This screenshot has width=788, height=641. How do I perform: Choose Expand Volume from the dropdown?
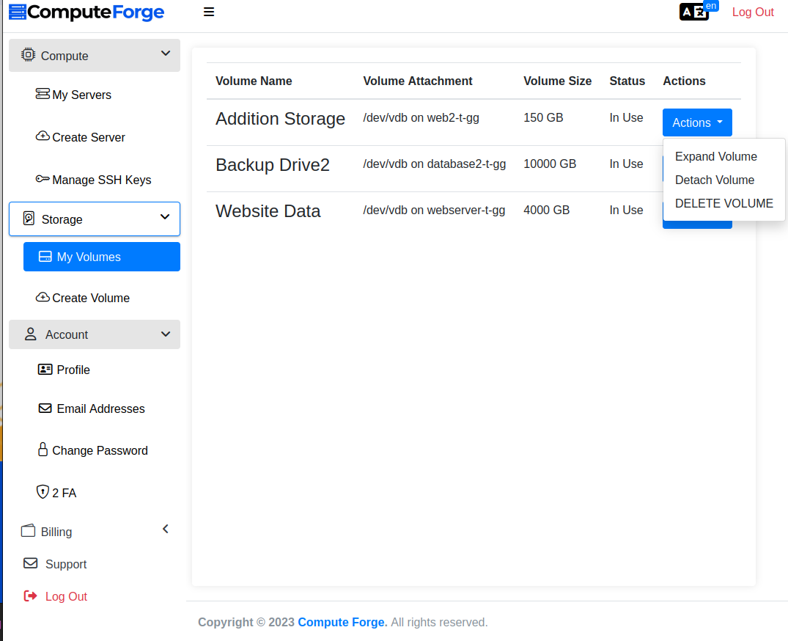[715, 156]
